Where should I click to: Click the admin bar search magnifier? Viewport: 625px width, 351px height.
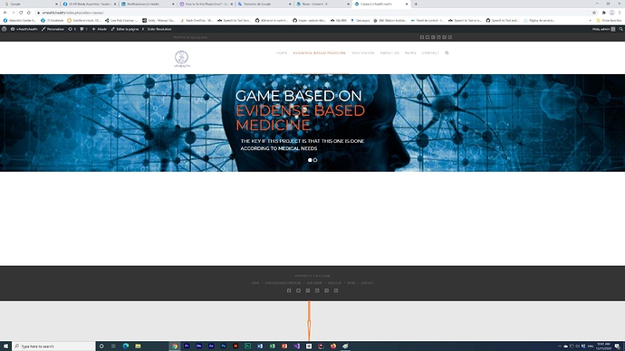620,29
